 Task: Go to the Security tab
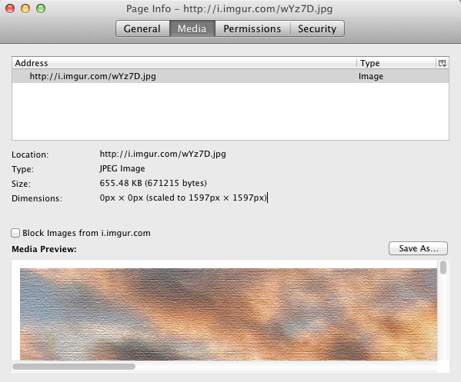point(317,28)
